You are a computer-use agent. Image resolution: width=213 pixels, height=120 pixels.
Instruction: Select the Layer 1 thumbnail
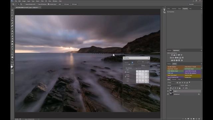[171, 91]
